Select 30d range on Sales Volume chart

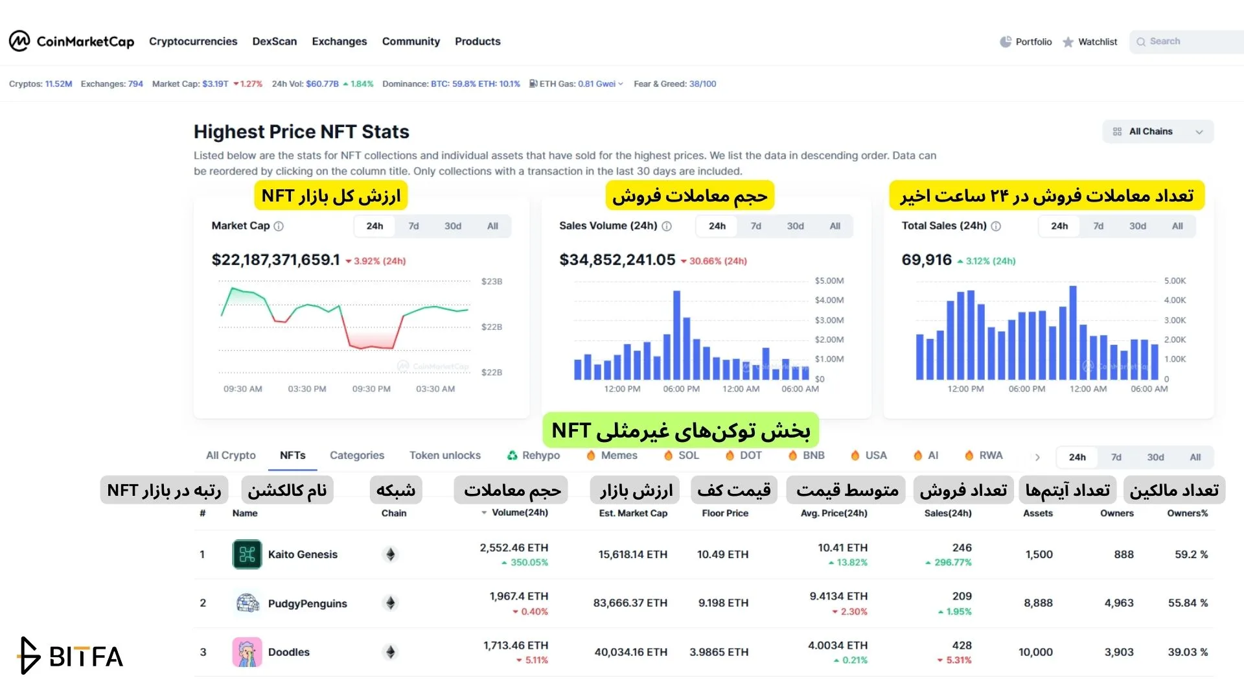click(x=795, y=226)
